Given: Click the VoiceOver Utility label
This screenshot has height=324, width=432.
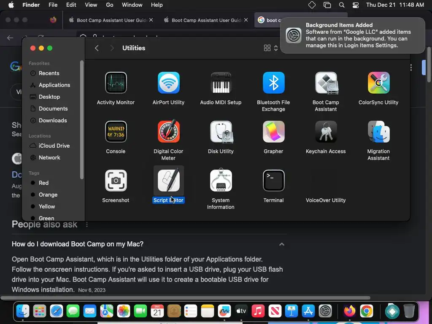Looking at the screenshot, I should [x=326, y=200].
